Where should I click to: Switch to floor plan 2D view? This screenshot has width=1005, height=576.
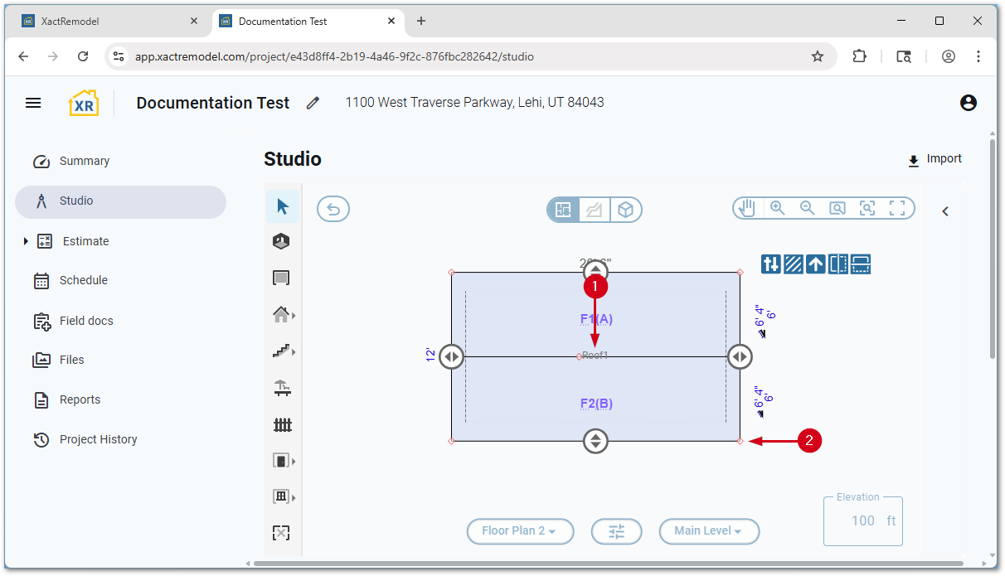point(563,210)
